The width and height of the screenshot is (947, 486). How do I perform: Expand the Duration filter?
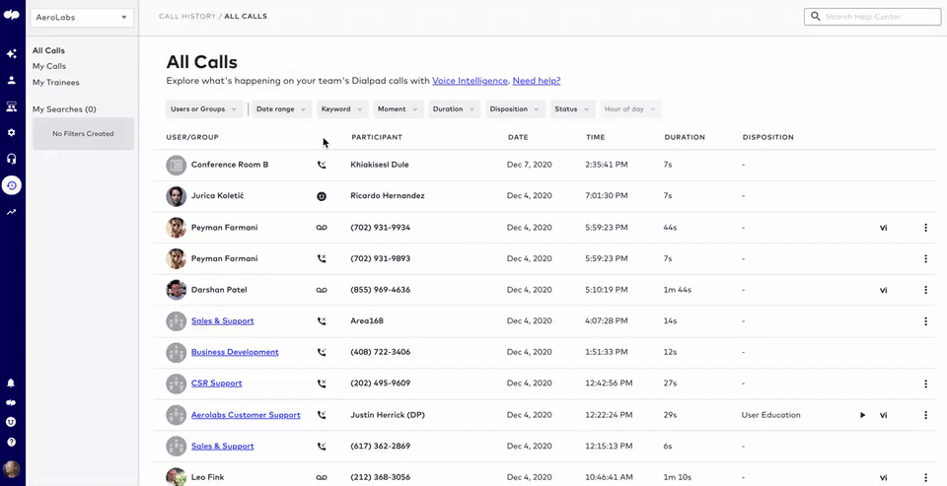pos(454,109)
